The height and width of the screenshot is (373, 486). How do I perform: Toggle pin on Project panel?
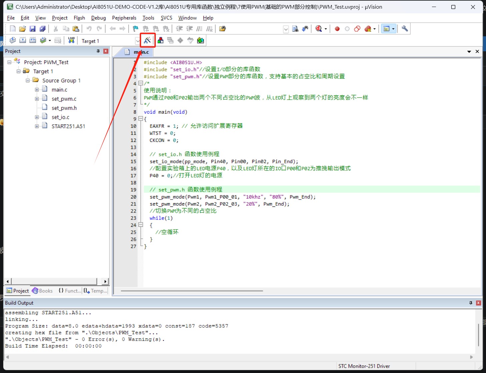(x=98, y=51)
